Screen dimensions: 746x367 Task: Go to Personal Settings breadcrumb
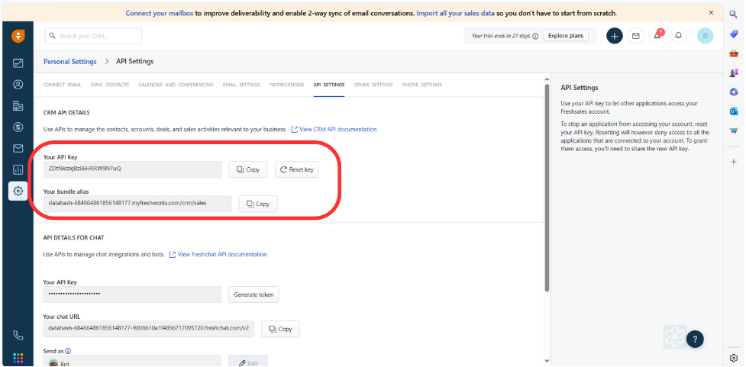pos(70,61)
